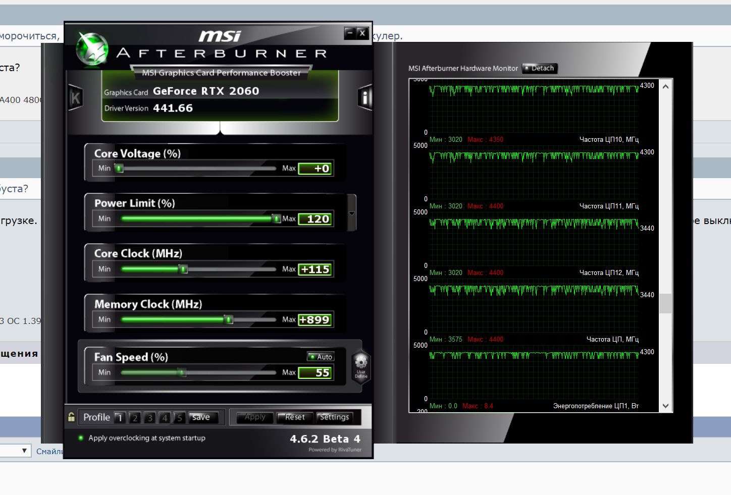The height and width of the screenshot is (495, 731).
Task: Click the Afterburner green logo icon
Action: 92,49
